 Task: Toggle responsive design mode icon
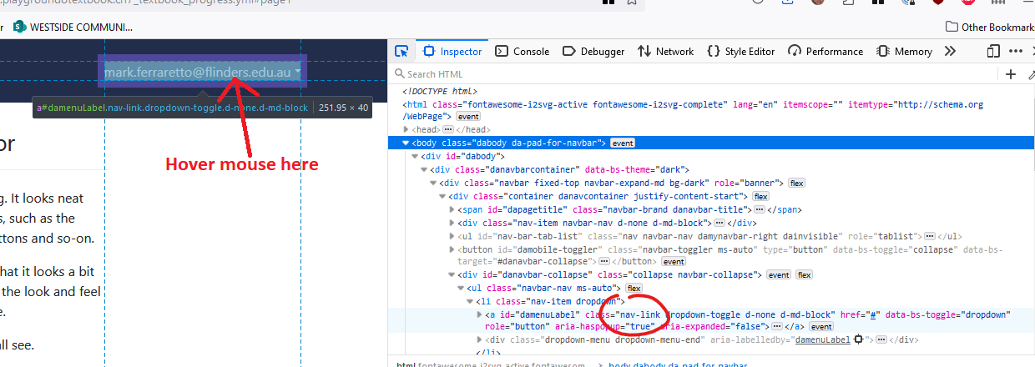(993, 51)
